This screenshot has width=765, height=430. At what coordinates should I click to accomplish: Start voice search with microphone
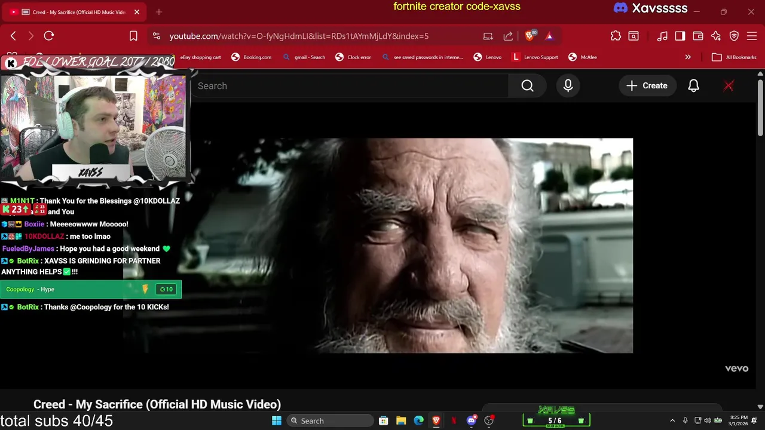coord(568,85)
